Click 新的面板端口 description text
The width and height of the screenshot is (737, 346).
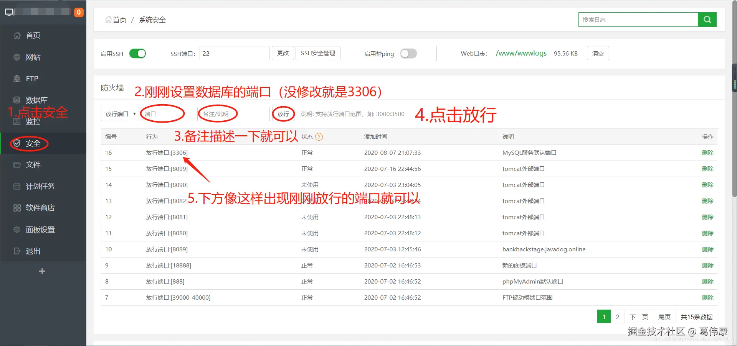519,265
